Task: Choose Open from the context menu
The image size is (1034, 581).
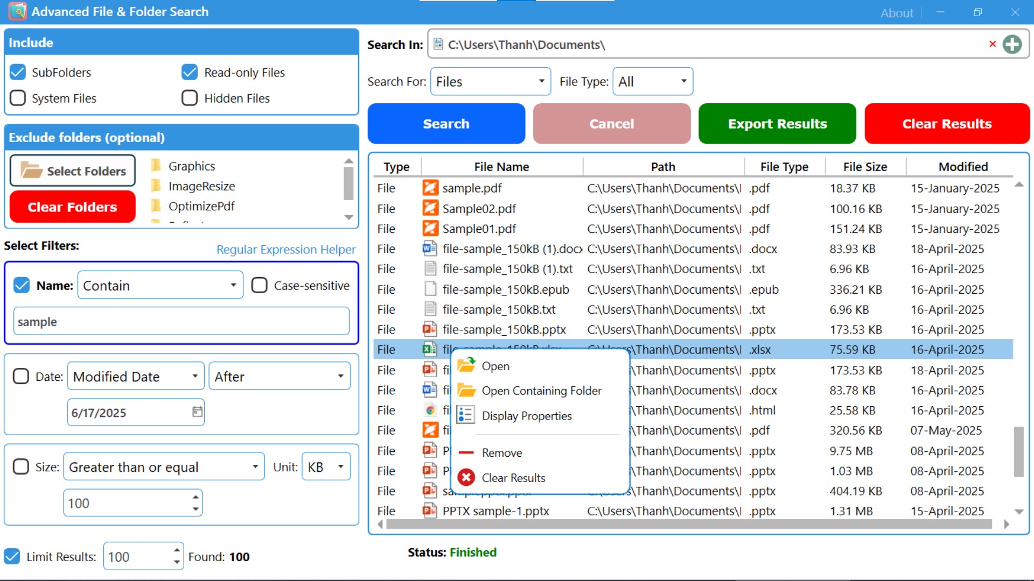Action: tap(540, 366)
